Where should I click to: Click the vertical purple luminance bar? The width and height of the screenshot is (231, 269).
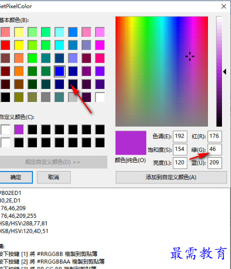[219, 72]
